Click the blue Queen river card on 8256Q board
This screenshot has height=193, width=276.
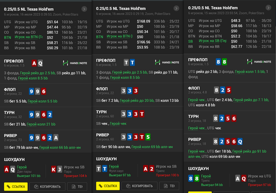click(x=240, y=142)
